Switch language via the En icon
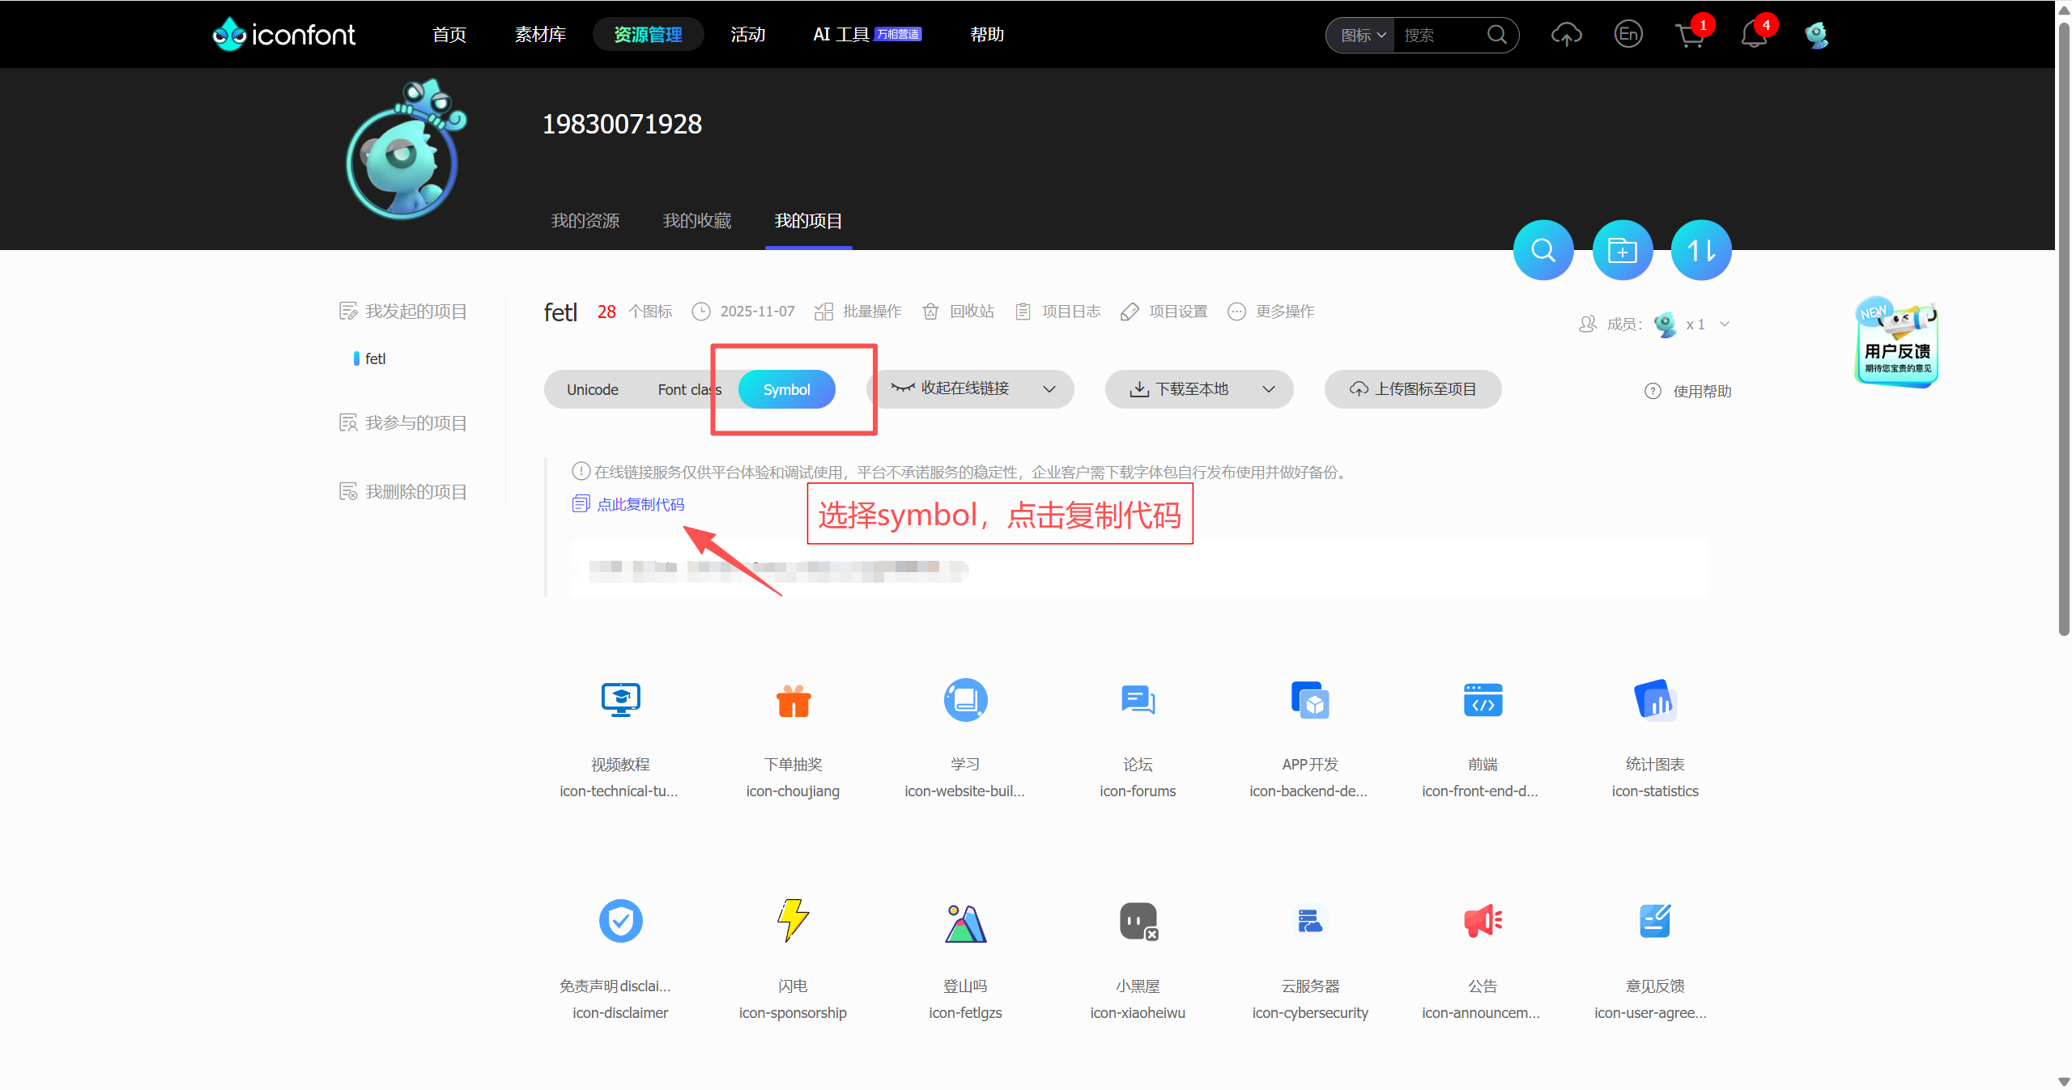The image size is (2072, 1090). (x=1627, y=35)
